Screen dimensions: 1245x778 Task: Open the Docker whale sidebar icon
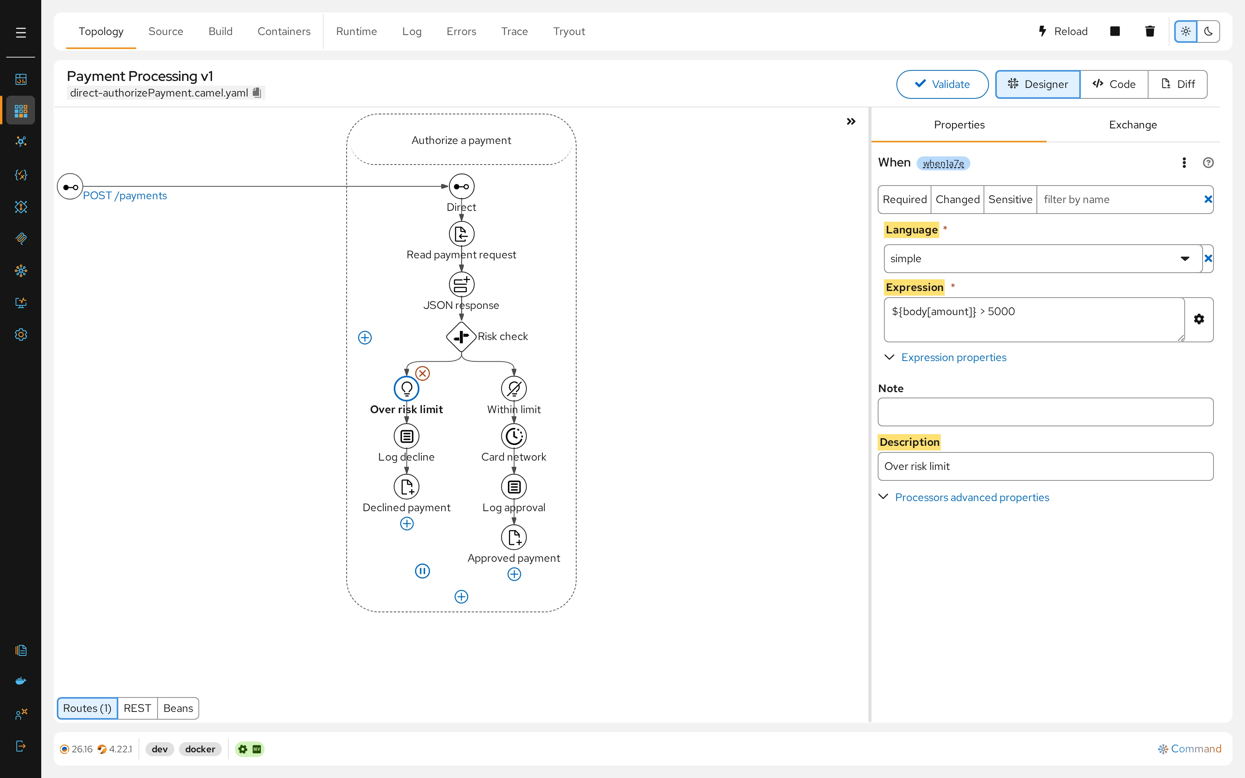point(21,681)
